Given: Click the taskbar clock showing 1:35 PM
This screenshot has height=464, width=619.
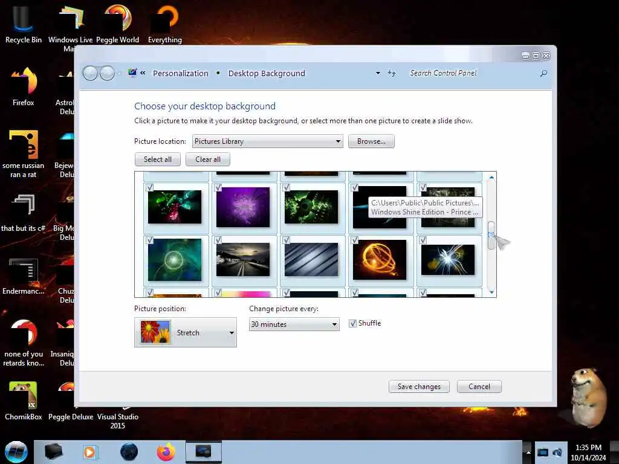Looking at the screenshot, I should tap(588, 452).
